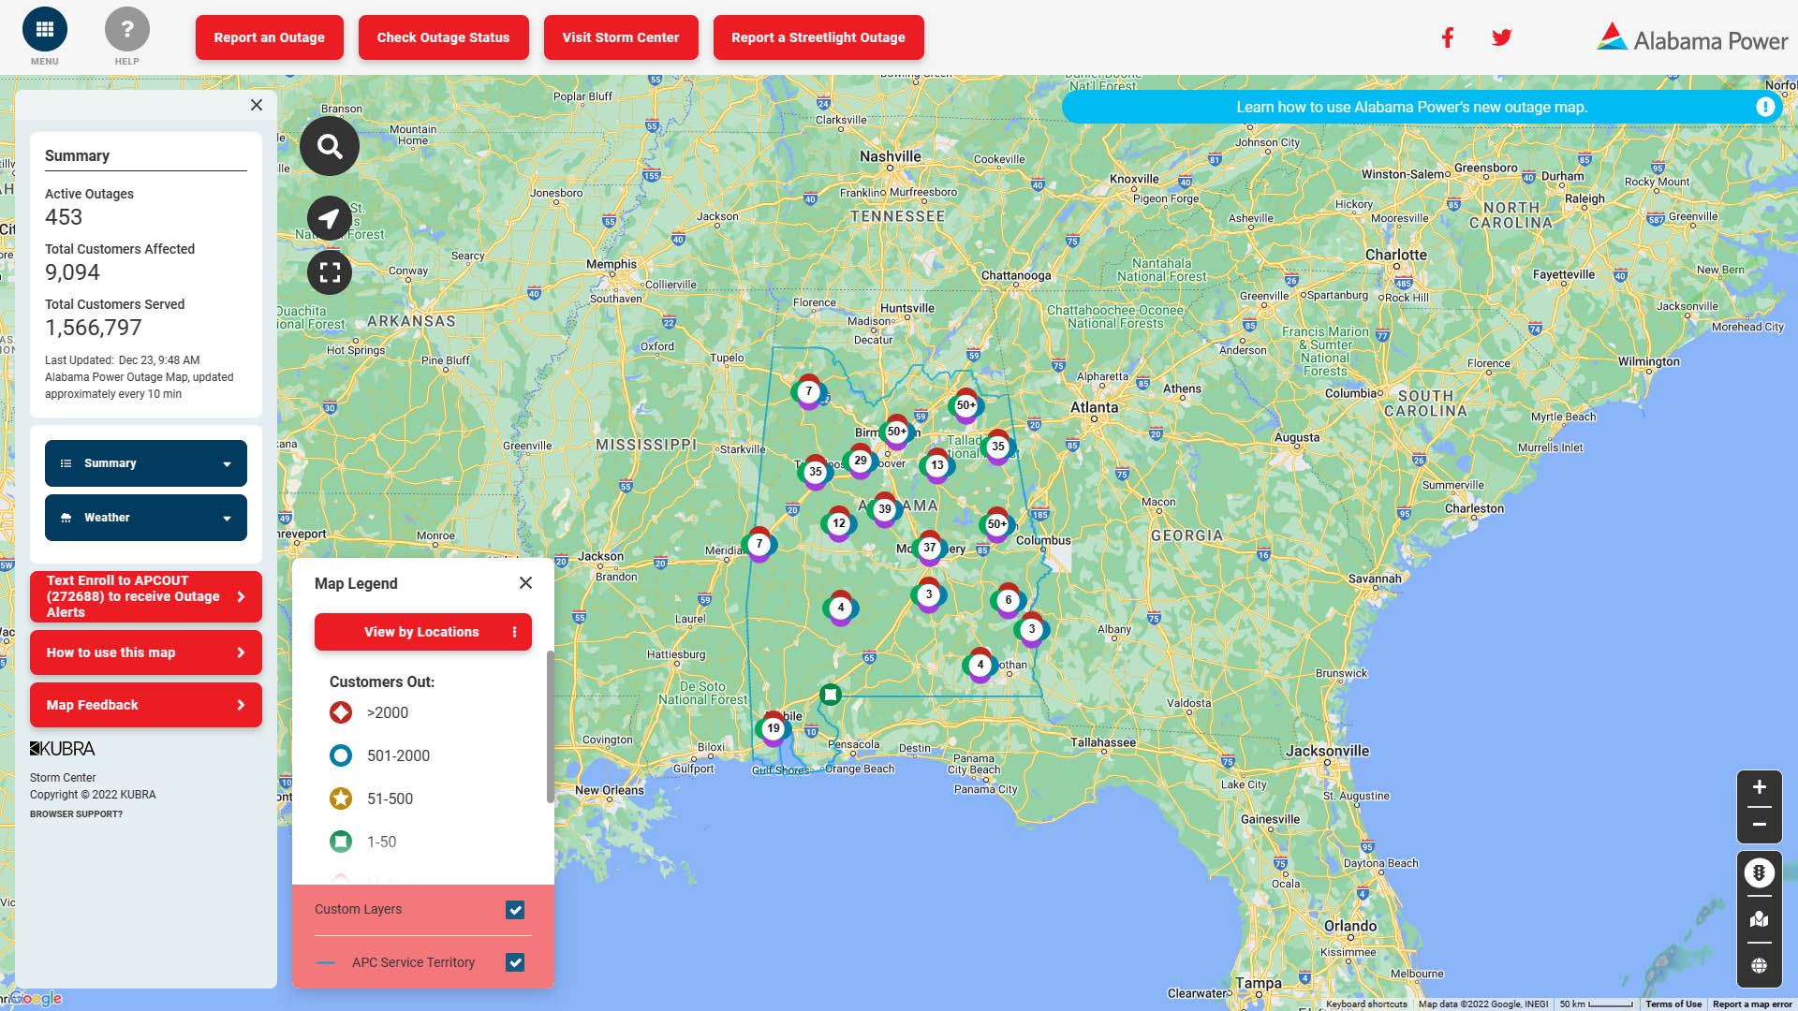The width and height of the screenshot is (1798, 1011).
Task: Open the grid Menu icon
Action: pyautogui.click(x=44, y=30)
